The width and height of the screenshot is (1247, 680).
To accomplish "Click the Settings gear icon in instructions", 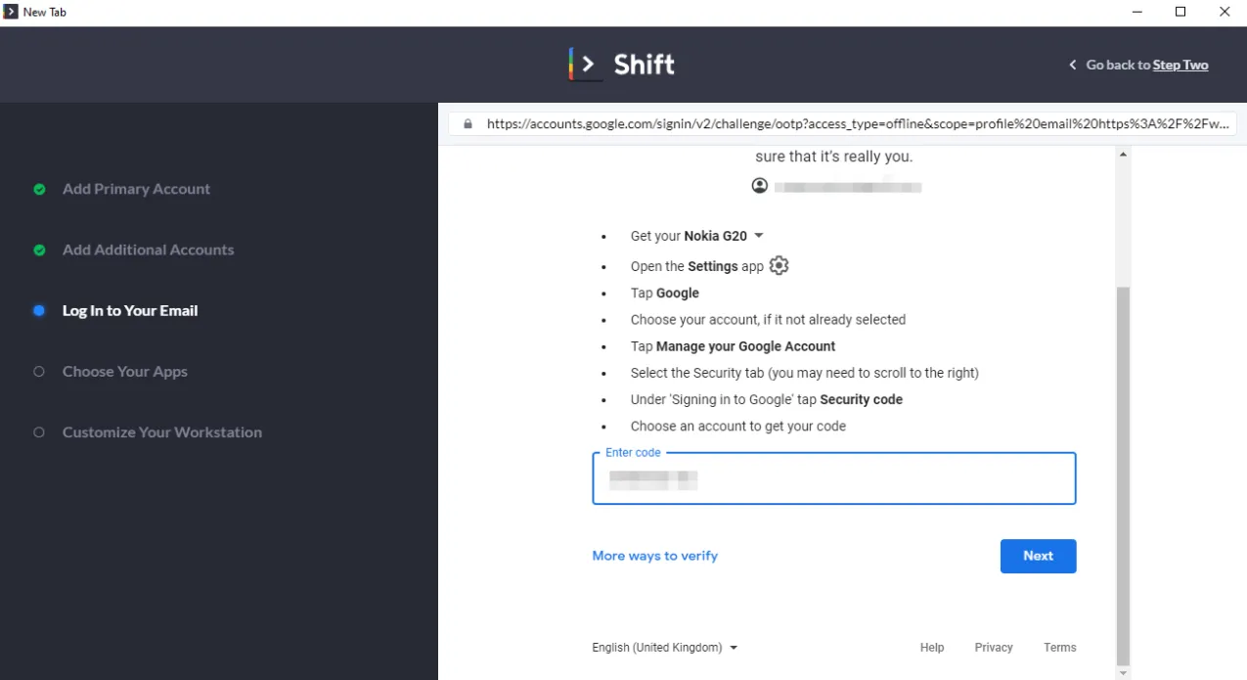I will tap(779, 266).
